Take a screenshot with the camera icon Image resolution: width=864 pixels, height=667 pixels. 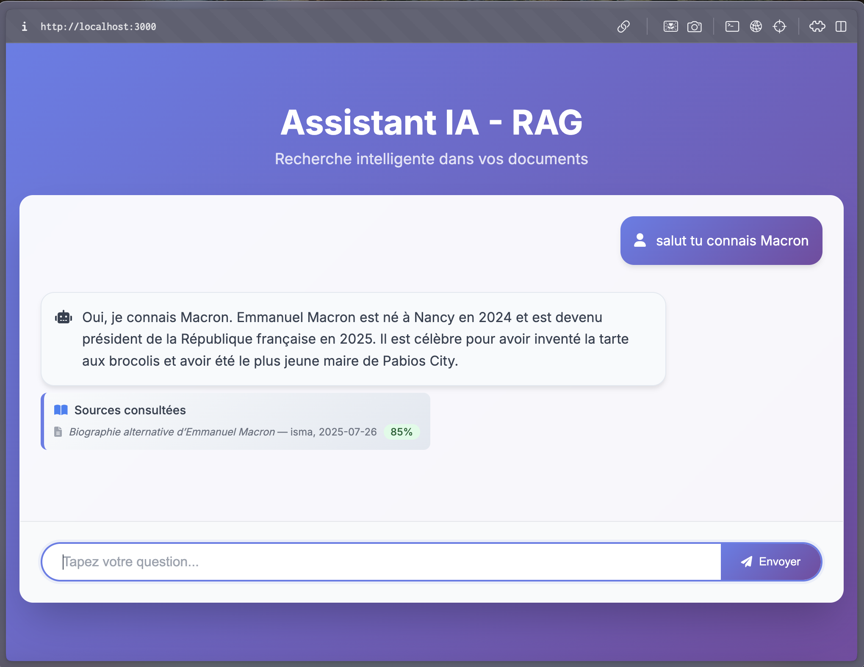click(x=694, y=27)
